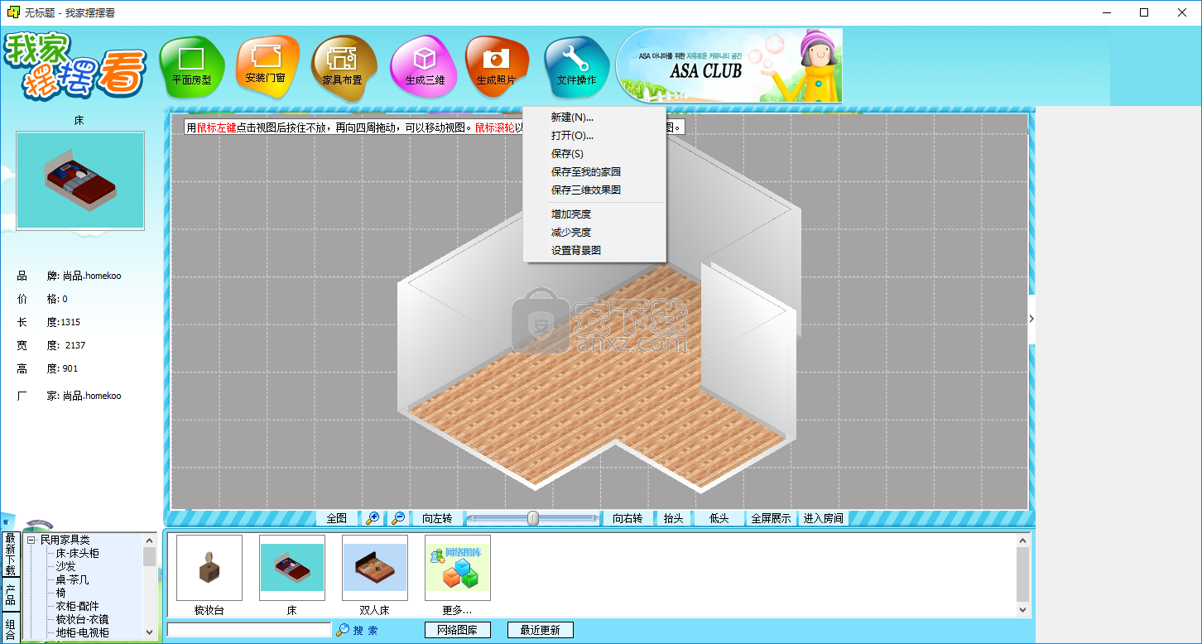Open the 文件操作 wrench menu button
This screenshot has height=644, width=1202.
point(576,68)
